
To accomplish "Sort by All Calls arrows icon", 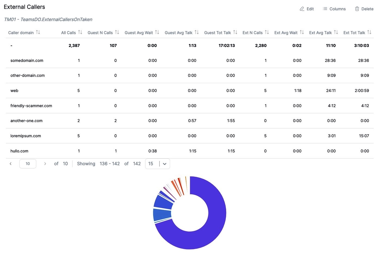I will click(80, 32).
